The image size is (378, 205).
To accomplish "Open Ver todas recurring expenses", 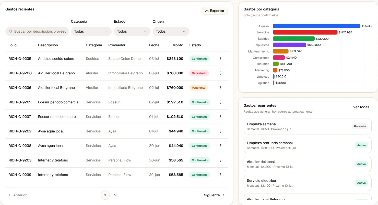I will coord(361,107).
